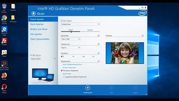Image resolution: width=179 pixels, height=101 pixels.
Task: Open Birden Çok Ekran section
Action: tap(39, 29)
